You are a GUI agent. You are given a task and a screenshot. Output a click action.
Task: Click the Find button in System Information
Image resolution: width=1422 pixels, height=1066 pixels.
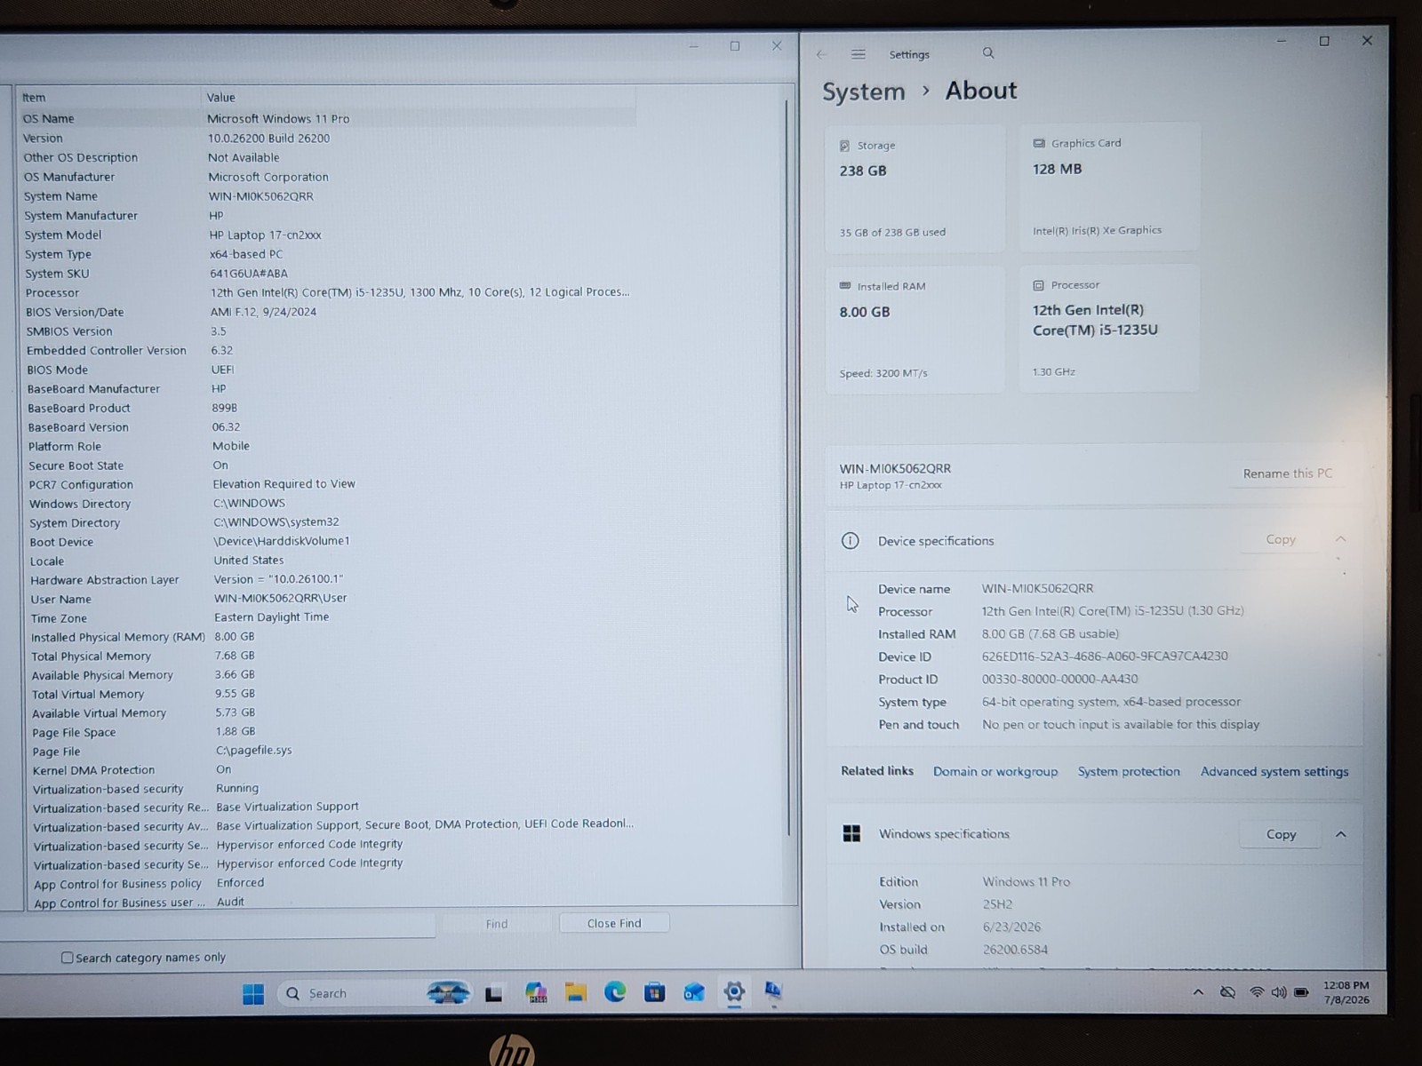[x=497, y=924]
